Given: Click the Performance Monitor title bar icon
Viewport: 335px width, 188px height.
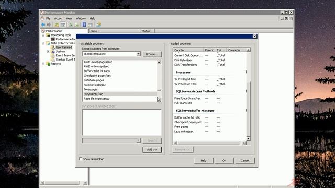Looking at the screenshot, I should click(42, 13).
